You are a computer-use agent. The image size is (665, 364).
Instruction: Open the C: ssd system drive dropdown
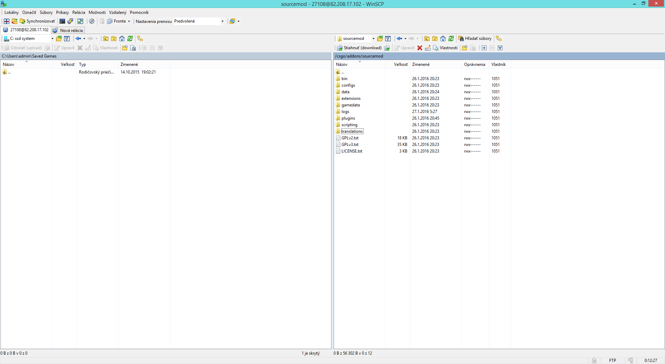click(x=52, y=38)
